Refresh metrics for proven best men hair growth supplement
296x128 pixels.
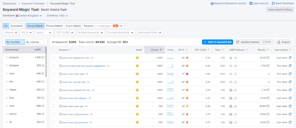[x=290, y=66]
